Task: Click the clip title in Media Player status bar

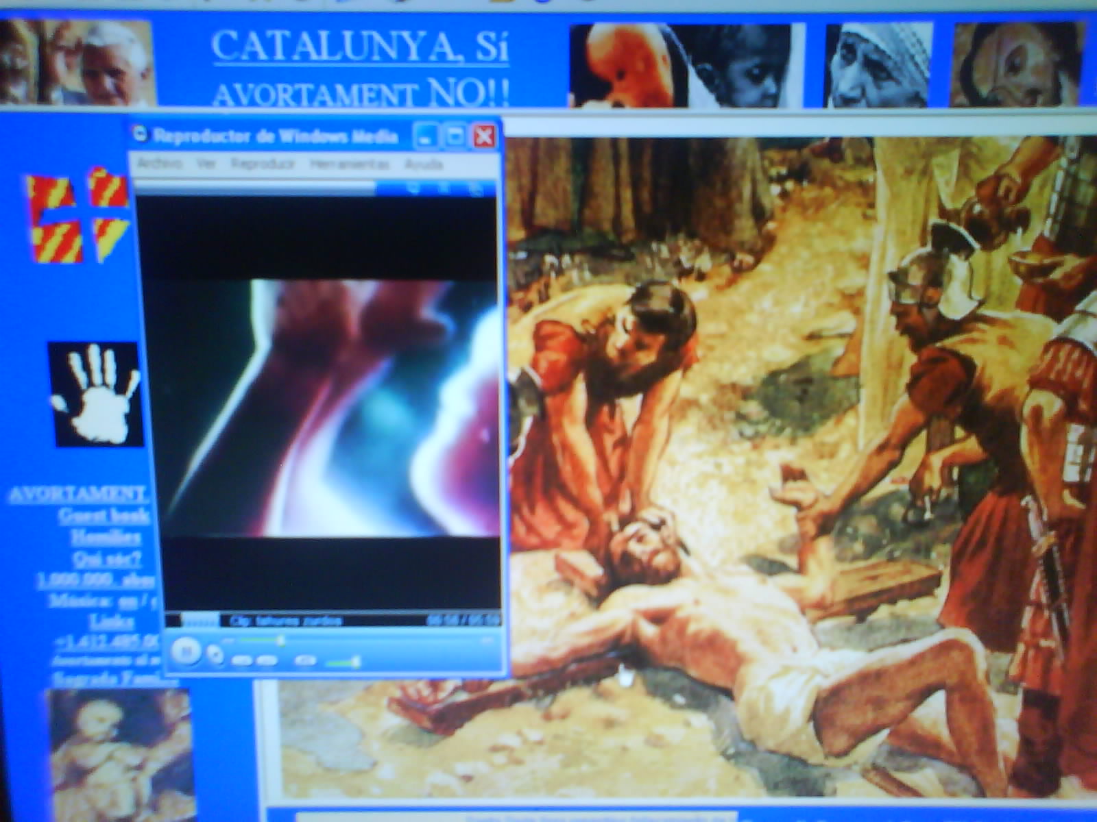Action: tap(285, 621)
